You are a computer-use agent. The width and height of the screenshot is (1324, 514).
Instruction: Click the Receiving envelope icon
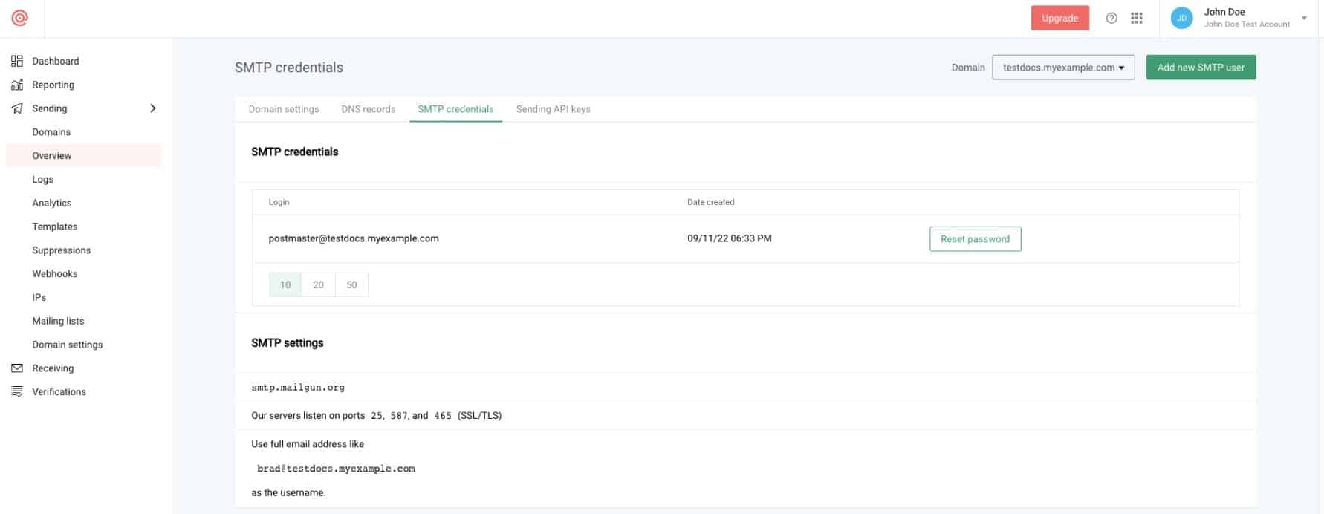pyautogui.click(x=17, y=368)
